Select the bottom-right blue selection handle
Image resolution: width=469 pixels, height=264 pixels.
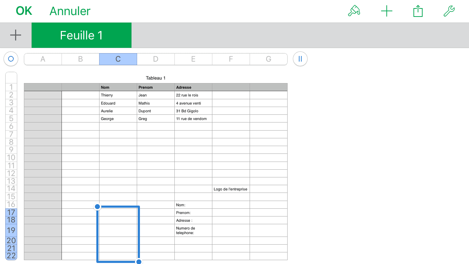point(139,262)
